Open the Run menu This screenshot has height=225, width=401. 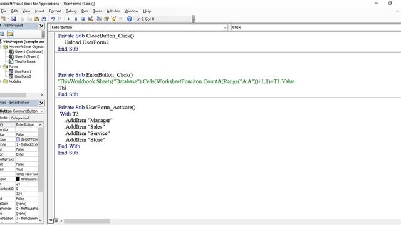[85, 11]
